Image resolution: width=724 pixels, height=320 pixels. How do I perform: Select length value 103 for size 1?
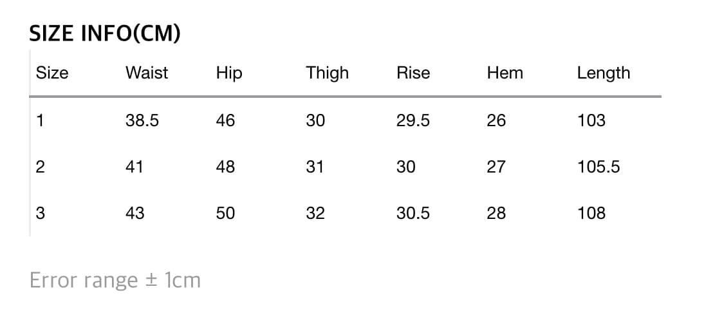(x=591, y=120)
